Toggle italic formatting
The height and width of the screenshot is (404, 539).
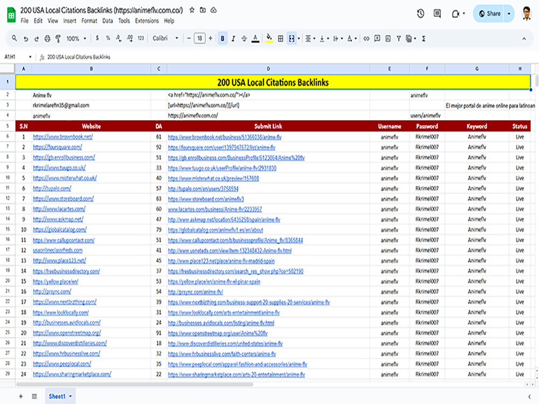pyautogui.click(x=233, y=38)
